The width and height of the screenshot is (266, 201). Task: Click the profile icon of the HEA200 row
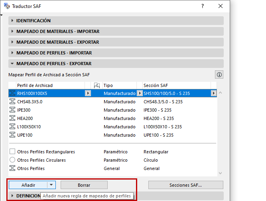click(x=12, y=118)
